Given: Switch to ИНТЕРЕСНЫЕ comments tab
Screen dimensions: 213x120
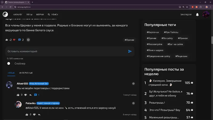Looking at the screenshot, I should coord(26,73).
